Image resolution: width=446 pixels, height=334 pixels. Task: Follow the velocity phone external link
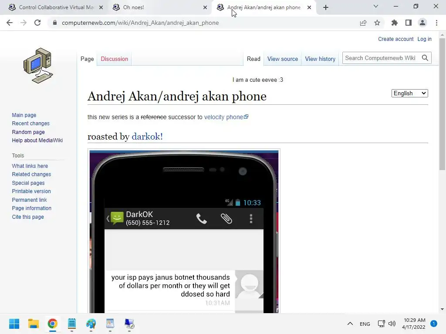pyautogui.click(x=226, y=117)
